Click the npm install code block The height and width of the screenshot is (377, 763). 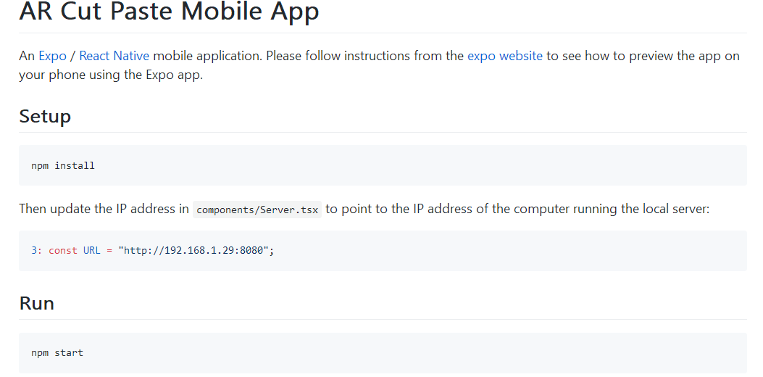(x=382, y=165)
